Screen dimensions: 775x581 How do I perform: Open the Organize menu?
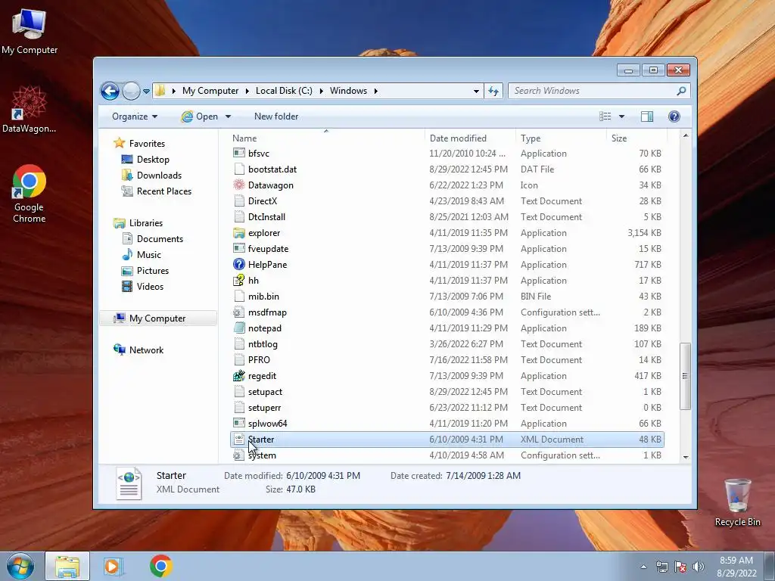tap(135, 117)
